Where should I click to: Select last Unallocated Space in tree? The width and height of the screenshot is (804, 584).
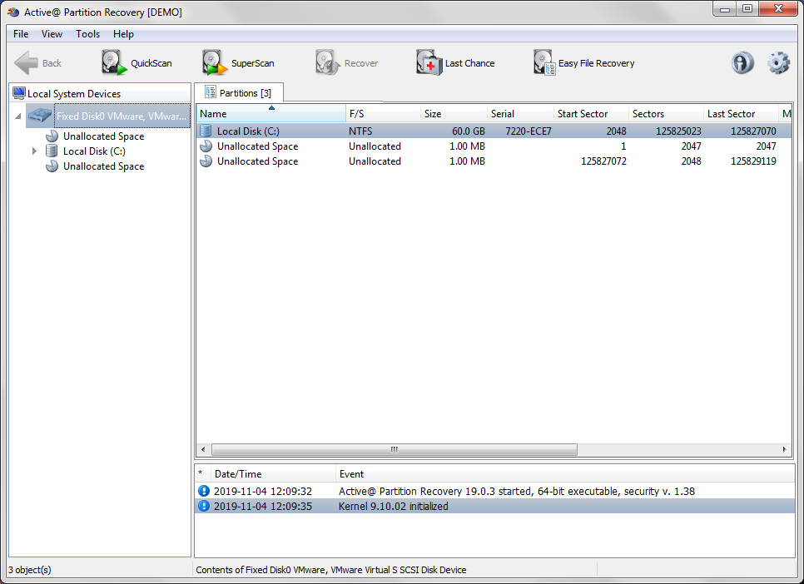[103, 166]
